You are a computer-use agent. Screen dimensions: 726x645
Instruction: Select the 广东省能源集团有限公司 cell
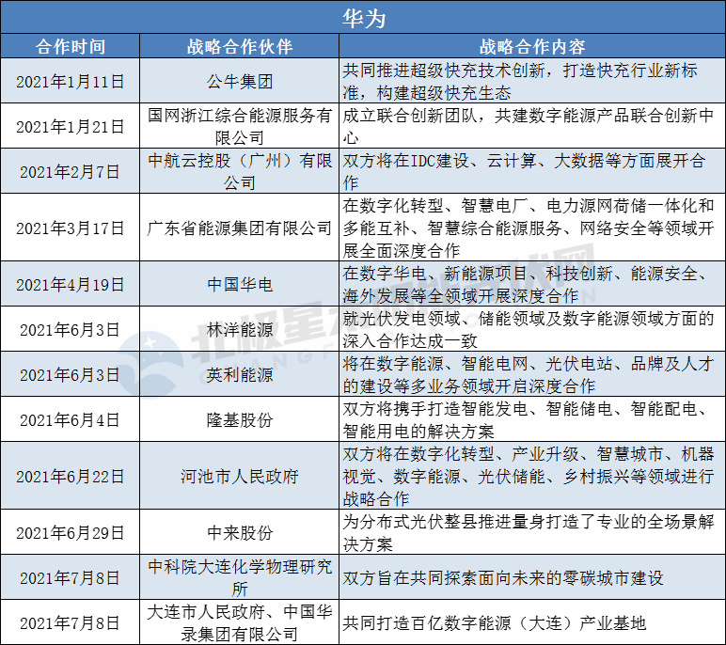240,228
